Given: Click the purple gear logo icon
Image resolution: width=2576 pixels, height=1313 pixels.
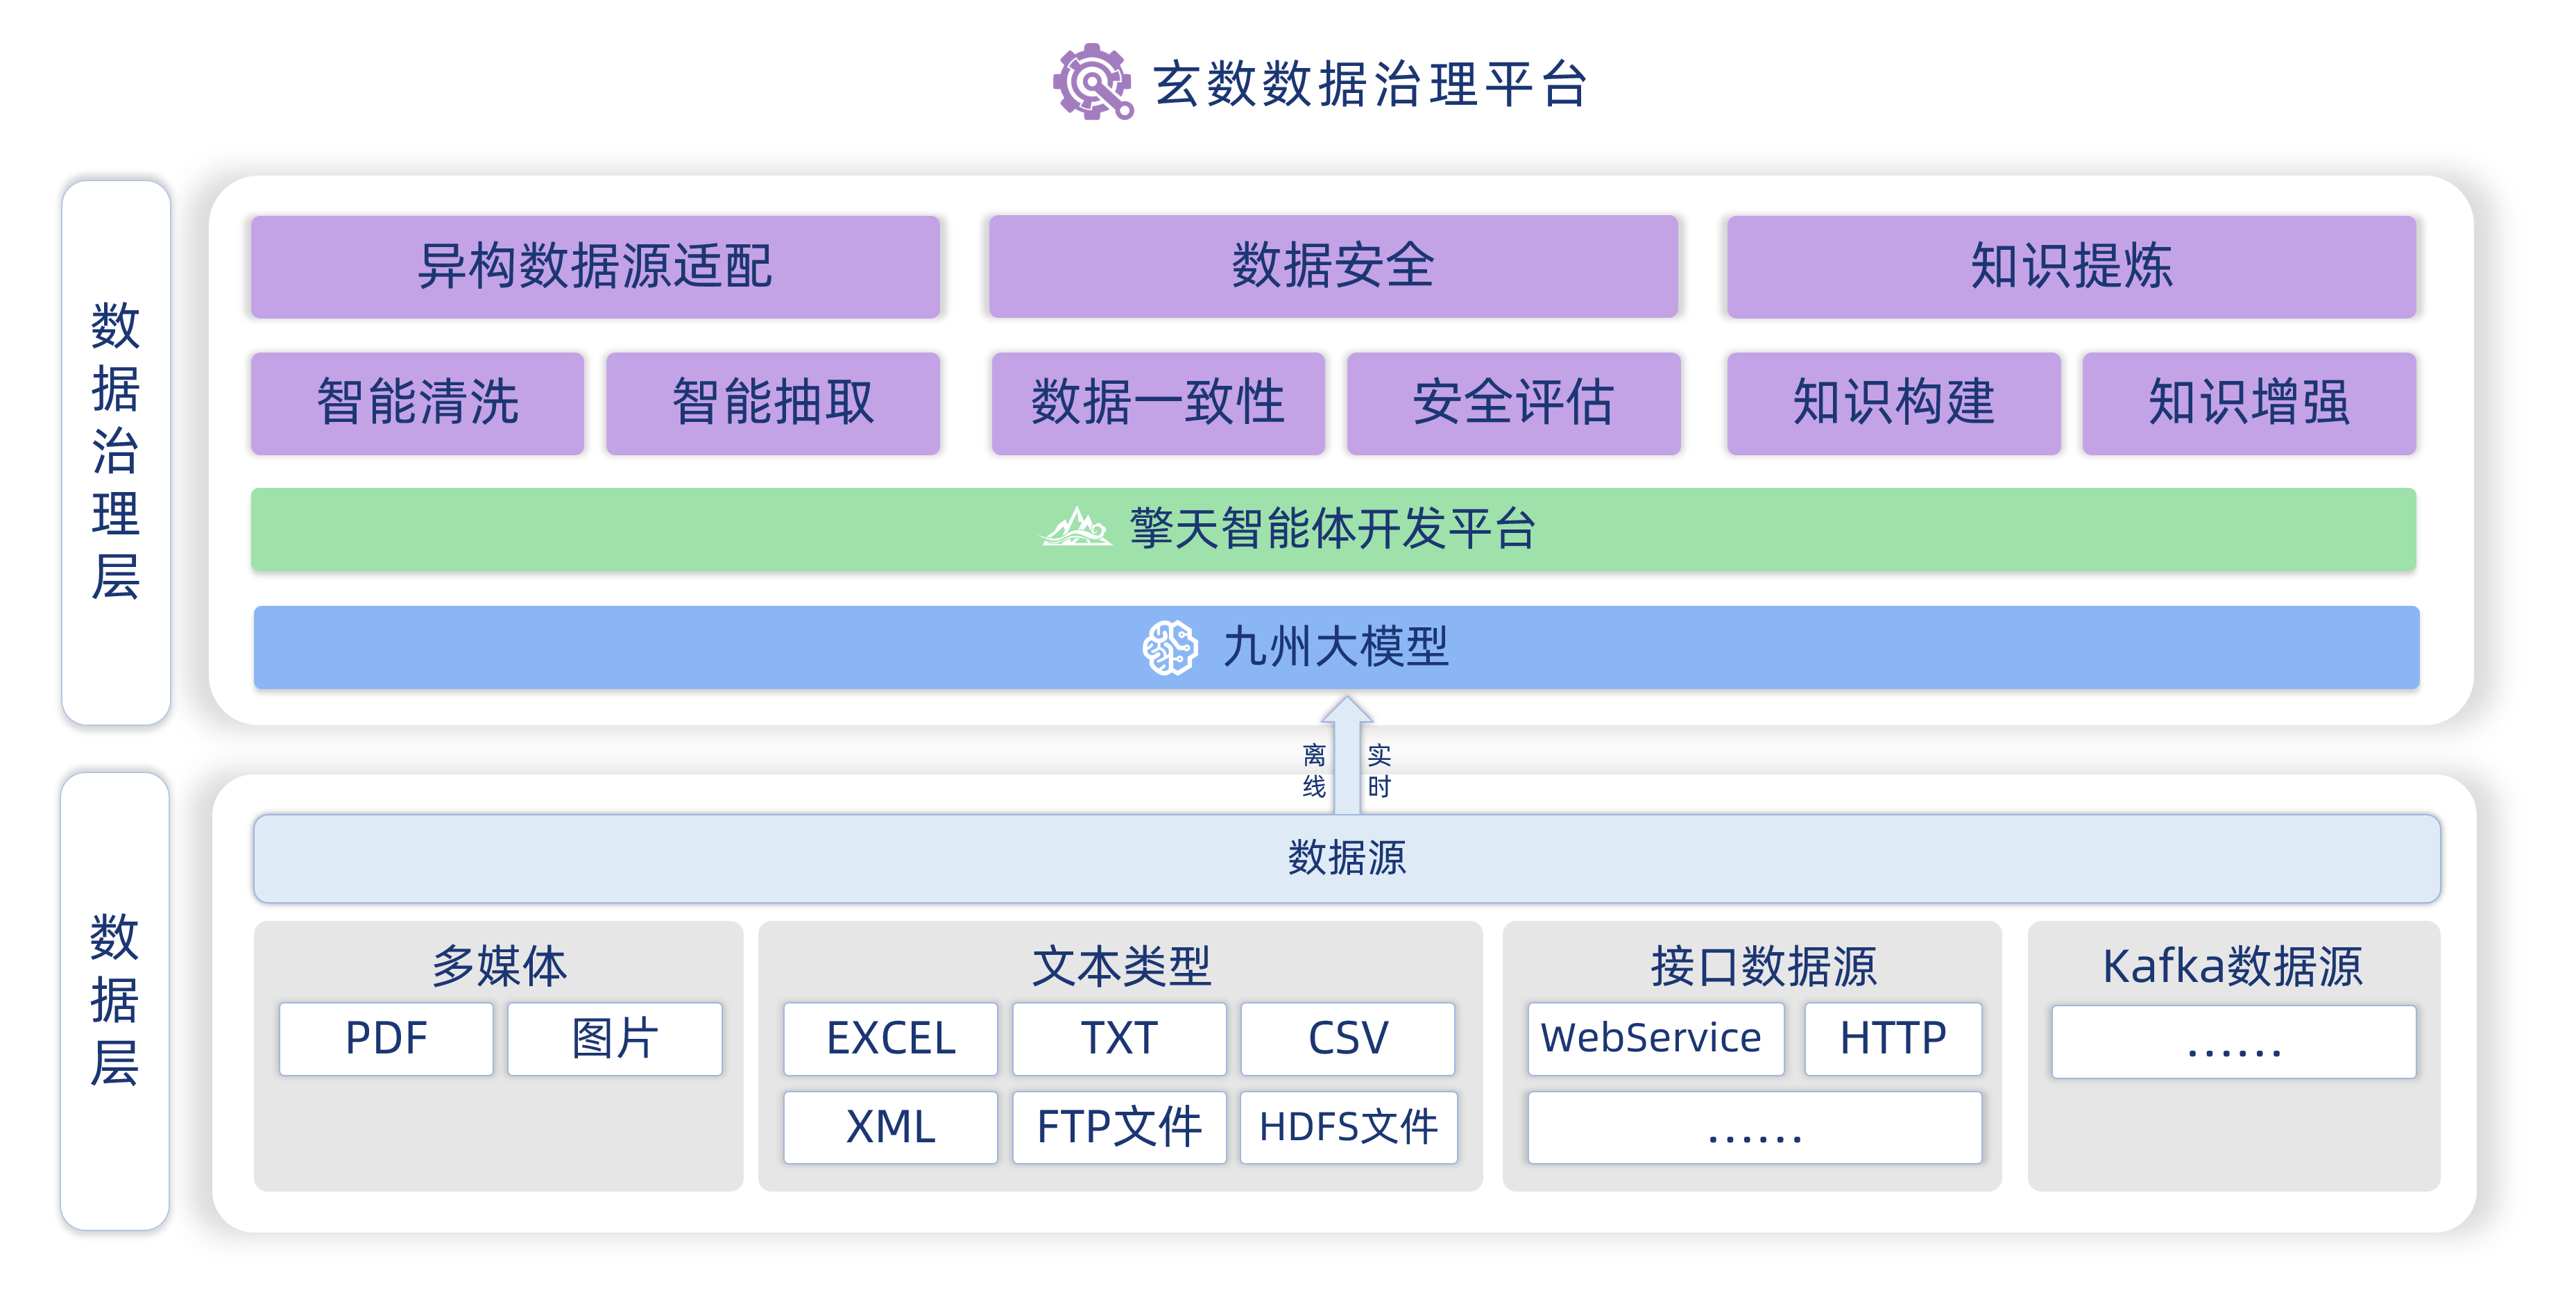Looking at the screenshot, I should click(x=1092, y=82).
